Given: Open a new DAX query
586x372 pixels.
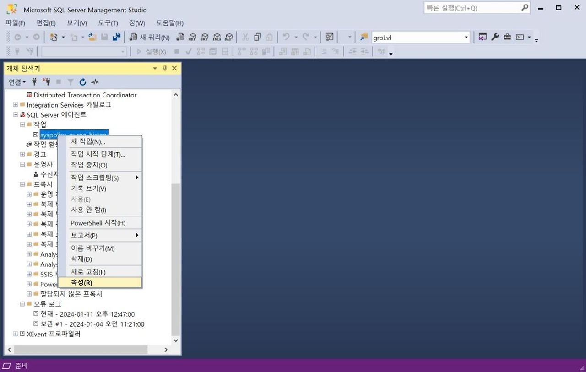Looking at the screenshot, I should point(228,37).
